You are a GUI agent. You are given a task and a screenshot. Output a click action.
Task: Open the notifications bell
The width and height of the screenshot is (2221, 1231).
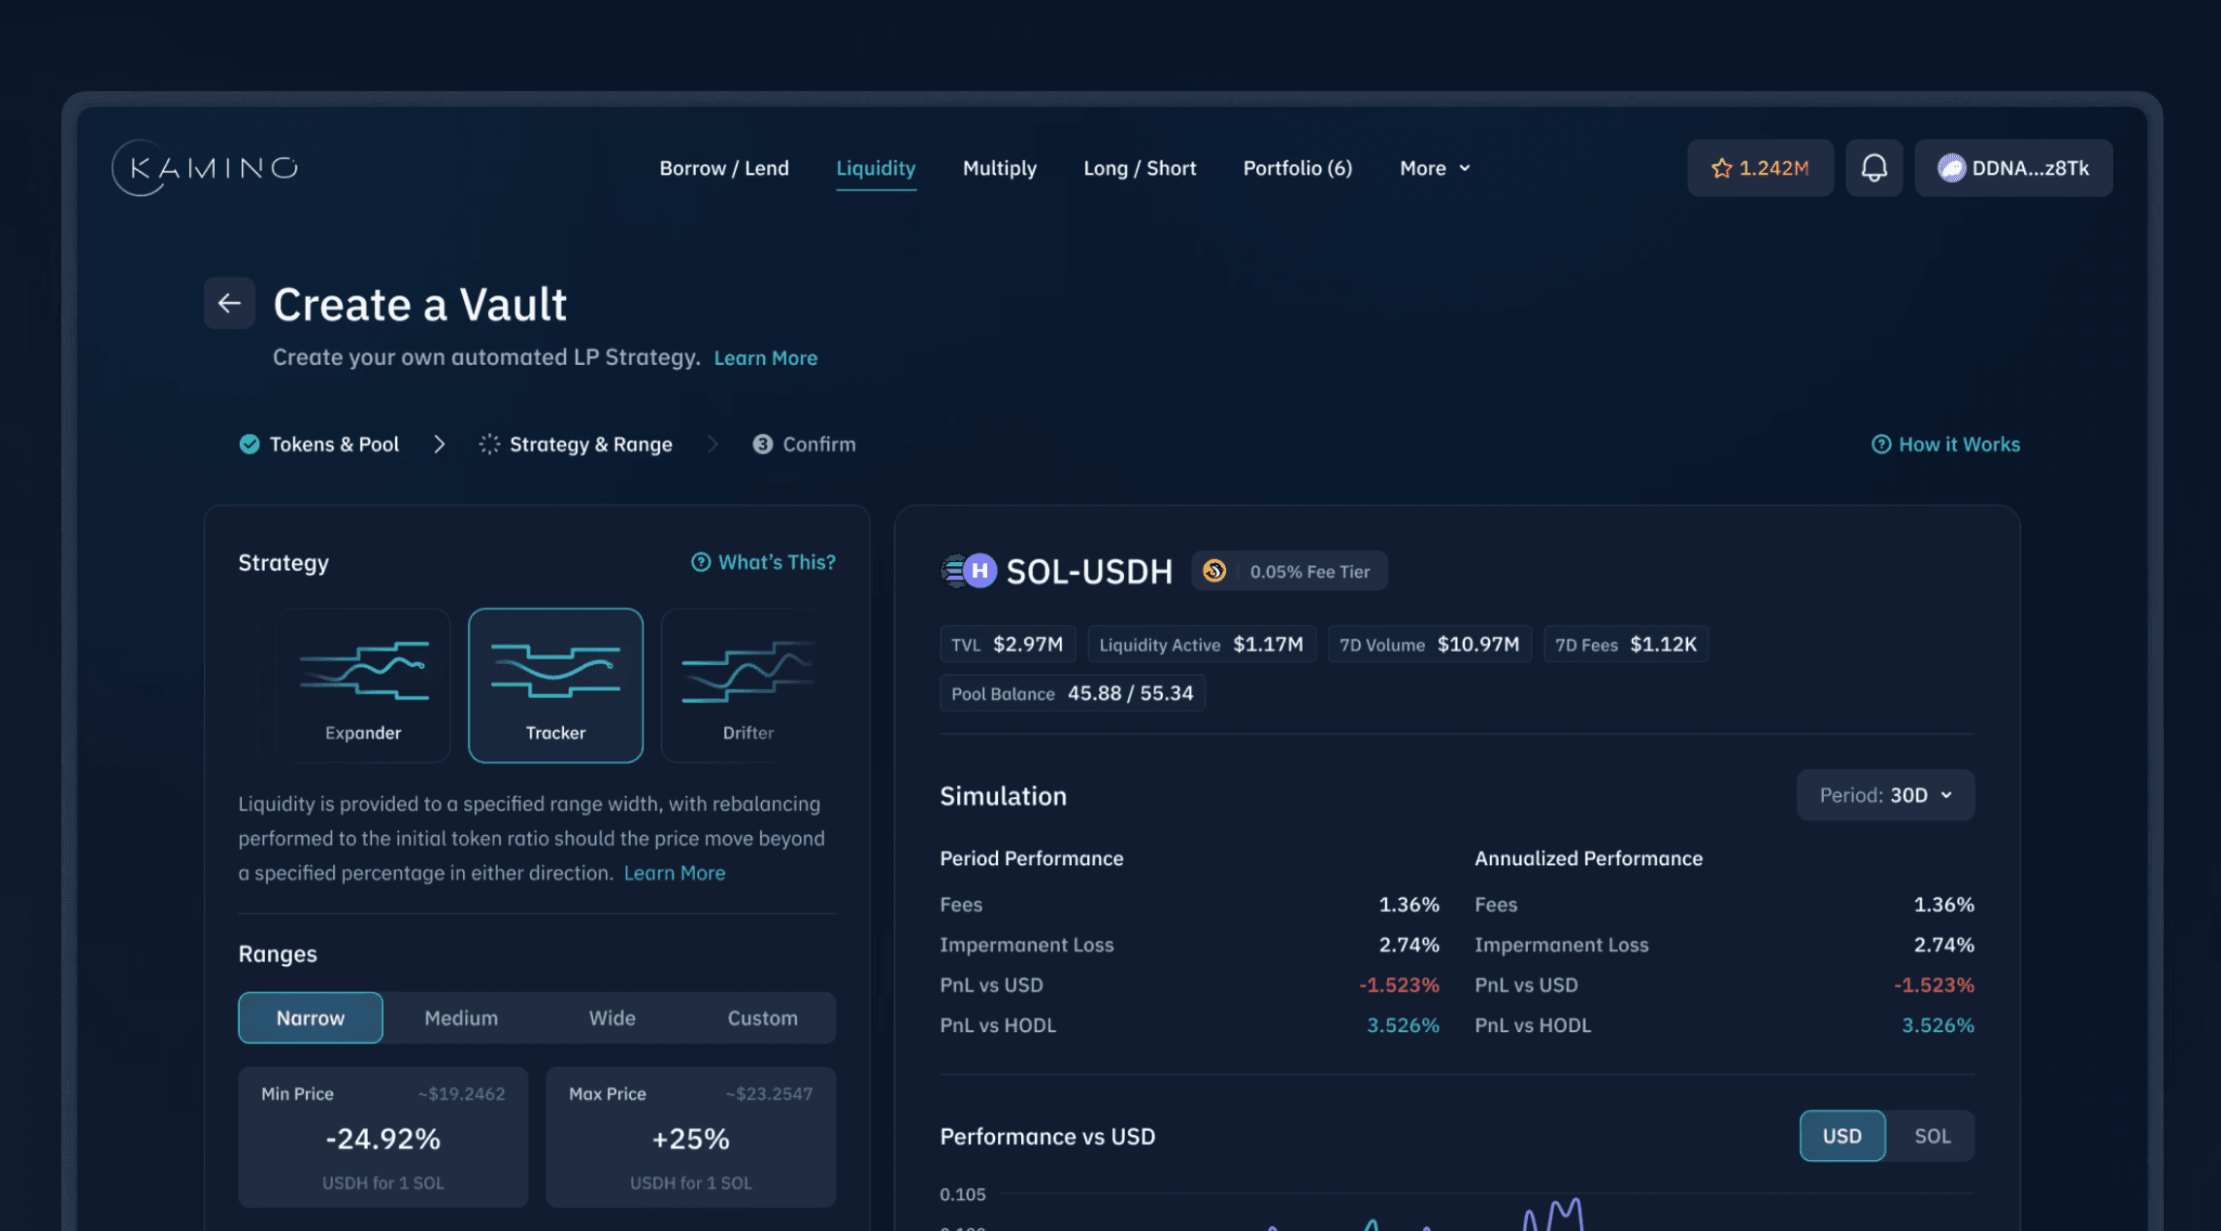click(x=1873, y=168)
